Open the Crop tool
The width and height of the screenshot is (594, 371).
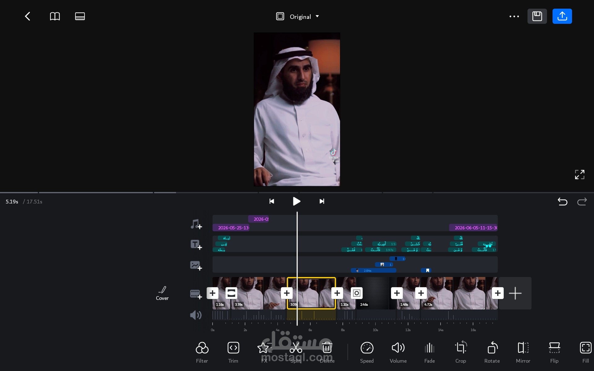point(461,352)
